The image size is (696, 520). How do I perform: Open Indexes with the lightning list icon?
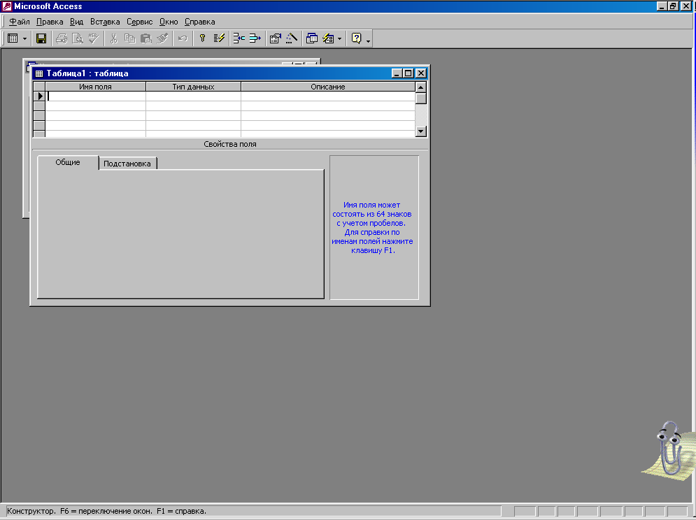[219, 38]
